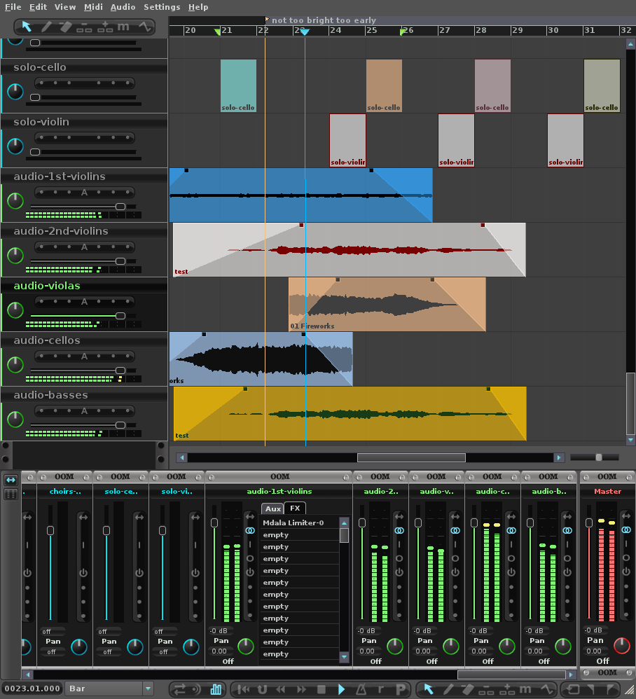Select the pencil draw tool in top toolbar

click(x=46, y=27)
